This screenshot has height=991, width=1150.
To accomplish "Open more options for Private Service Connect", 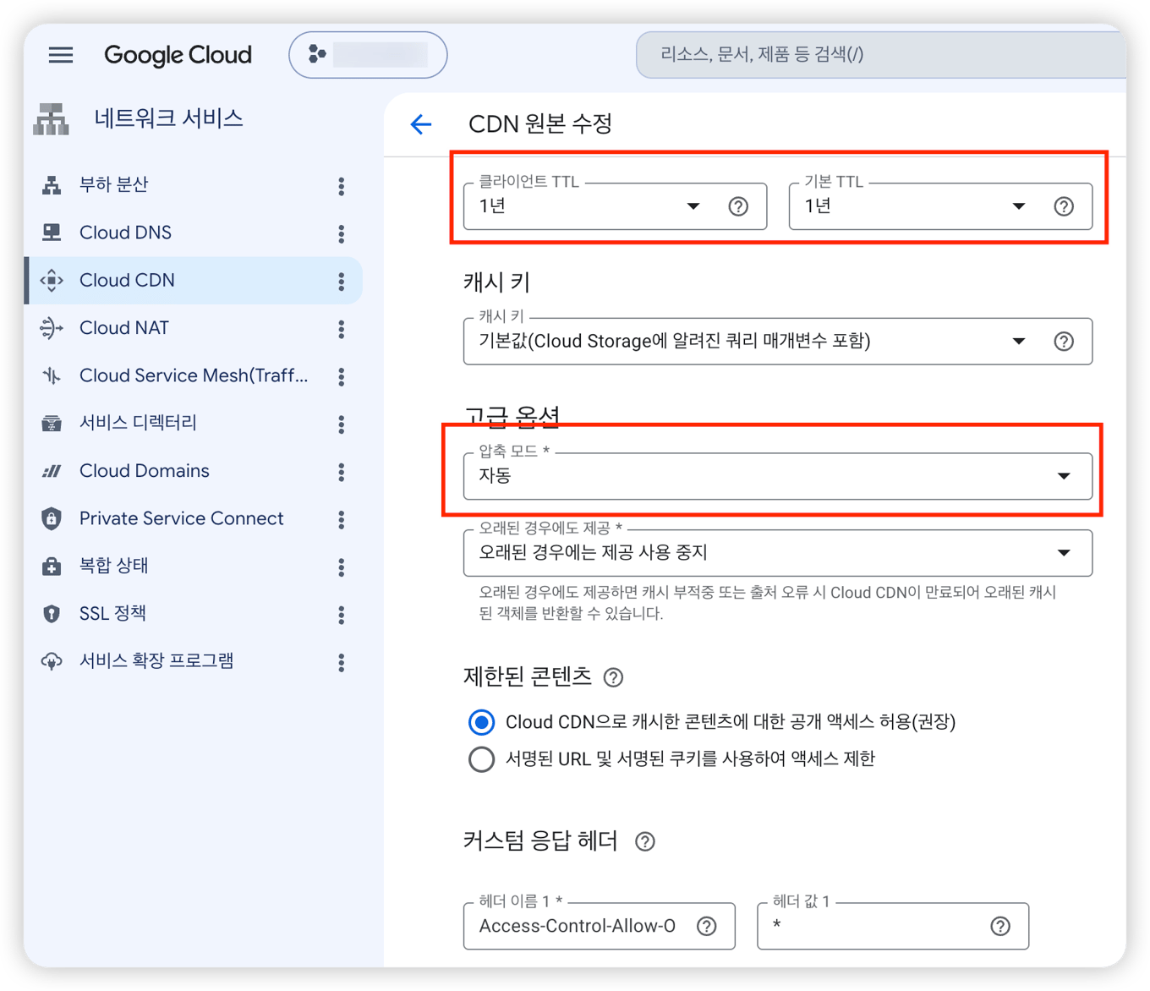I will 342,519.
